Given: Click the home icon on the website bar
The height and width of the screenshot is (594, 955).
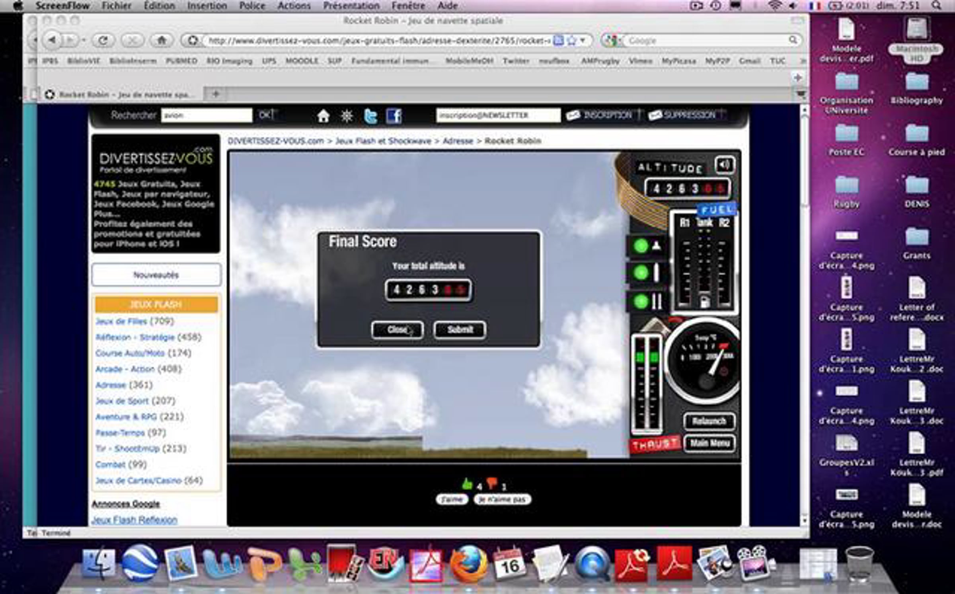Looking at the screenshot, I should (x=323, y=116).
